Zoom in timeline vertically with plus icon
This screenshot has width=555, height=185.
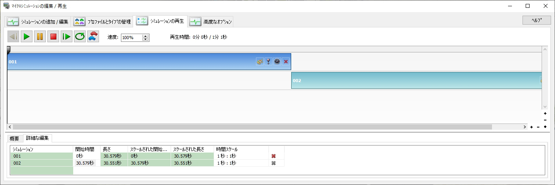point(545,113)
